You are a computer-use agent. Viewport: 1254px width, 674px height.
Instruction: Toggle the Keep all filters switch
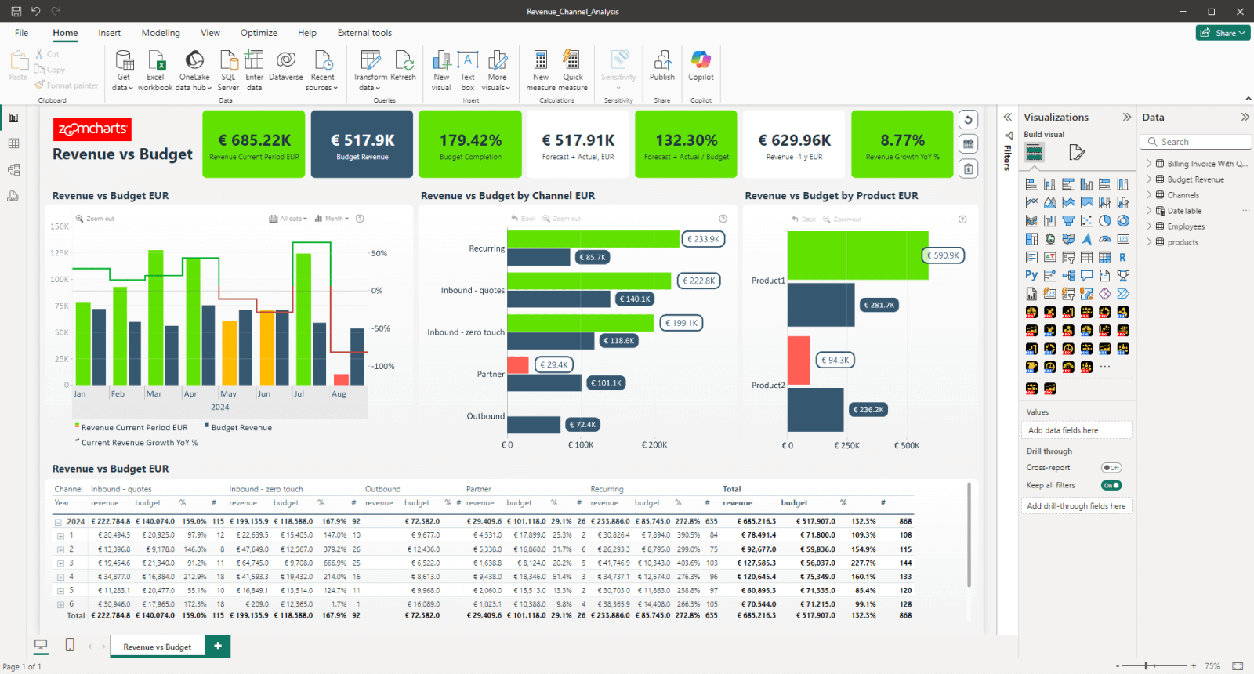pyautogui.click(x=1111, y=486)
